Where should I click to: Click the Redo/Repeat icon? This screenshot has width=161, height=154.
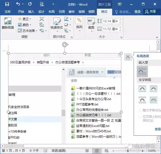30,4
